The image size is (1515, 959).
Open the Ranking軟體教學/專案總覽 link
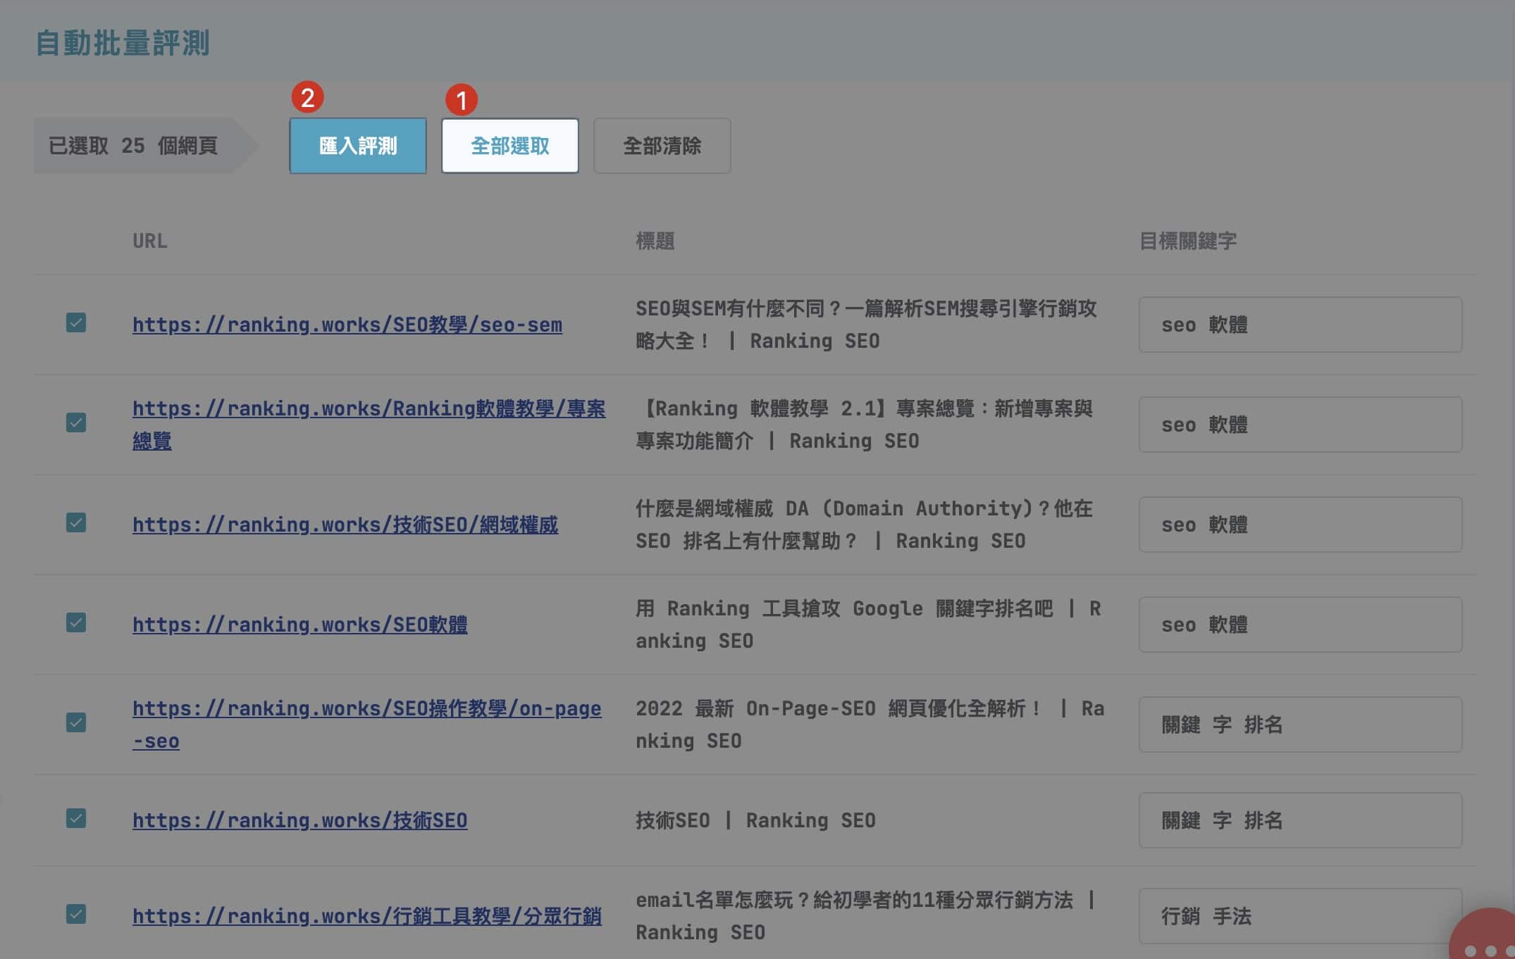[x=368, y=409]
